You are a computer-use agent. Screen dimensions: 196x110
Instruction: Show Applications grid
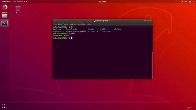pos(5,106)
